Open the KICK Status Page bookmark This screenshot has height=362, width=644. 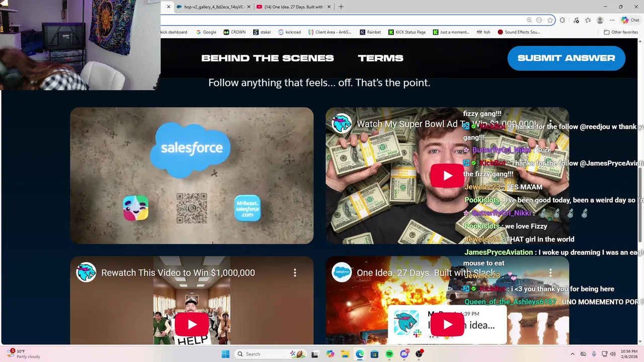pos(407,32)
